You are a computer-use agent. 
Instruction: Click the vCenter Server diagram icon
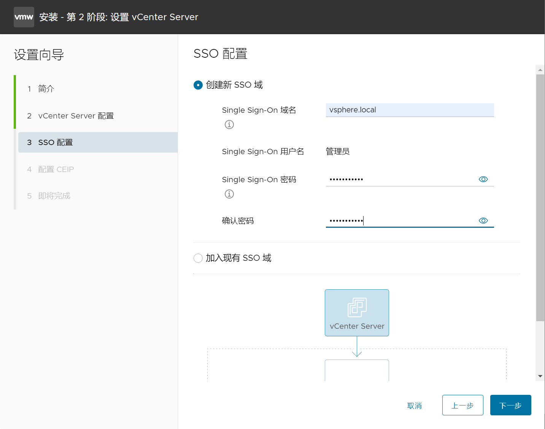(357, 313)
